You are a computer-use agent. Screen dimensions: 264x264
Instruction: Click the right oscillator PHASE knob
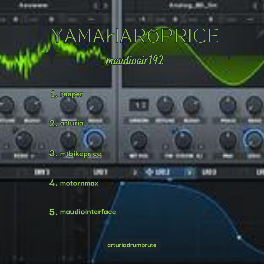click(228, 105)
